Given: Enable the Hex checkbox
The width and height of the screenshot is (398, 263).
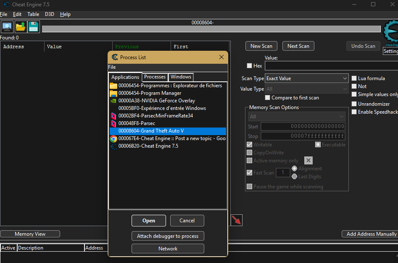Looking at the screenshot, I should click(250, 66).
